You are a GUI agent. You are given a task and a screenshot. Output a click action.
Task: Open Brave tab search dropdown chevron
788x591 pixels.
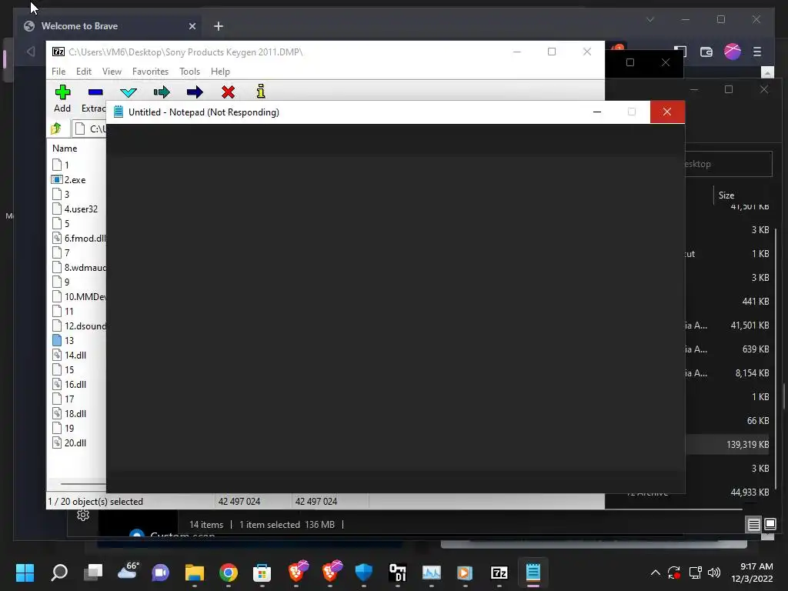pos(650,19)
